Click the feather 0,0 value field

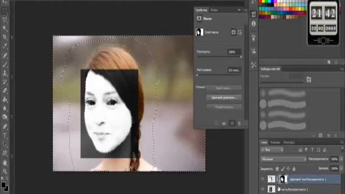pyautogui.click(x=234, y=71)
